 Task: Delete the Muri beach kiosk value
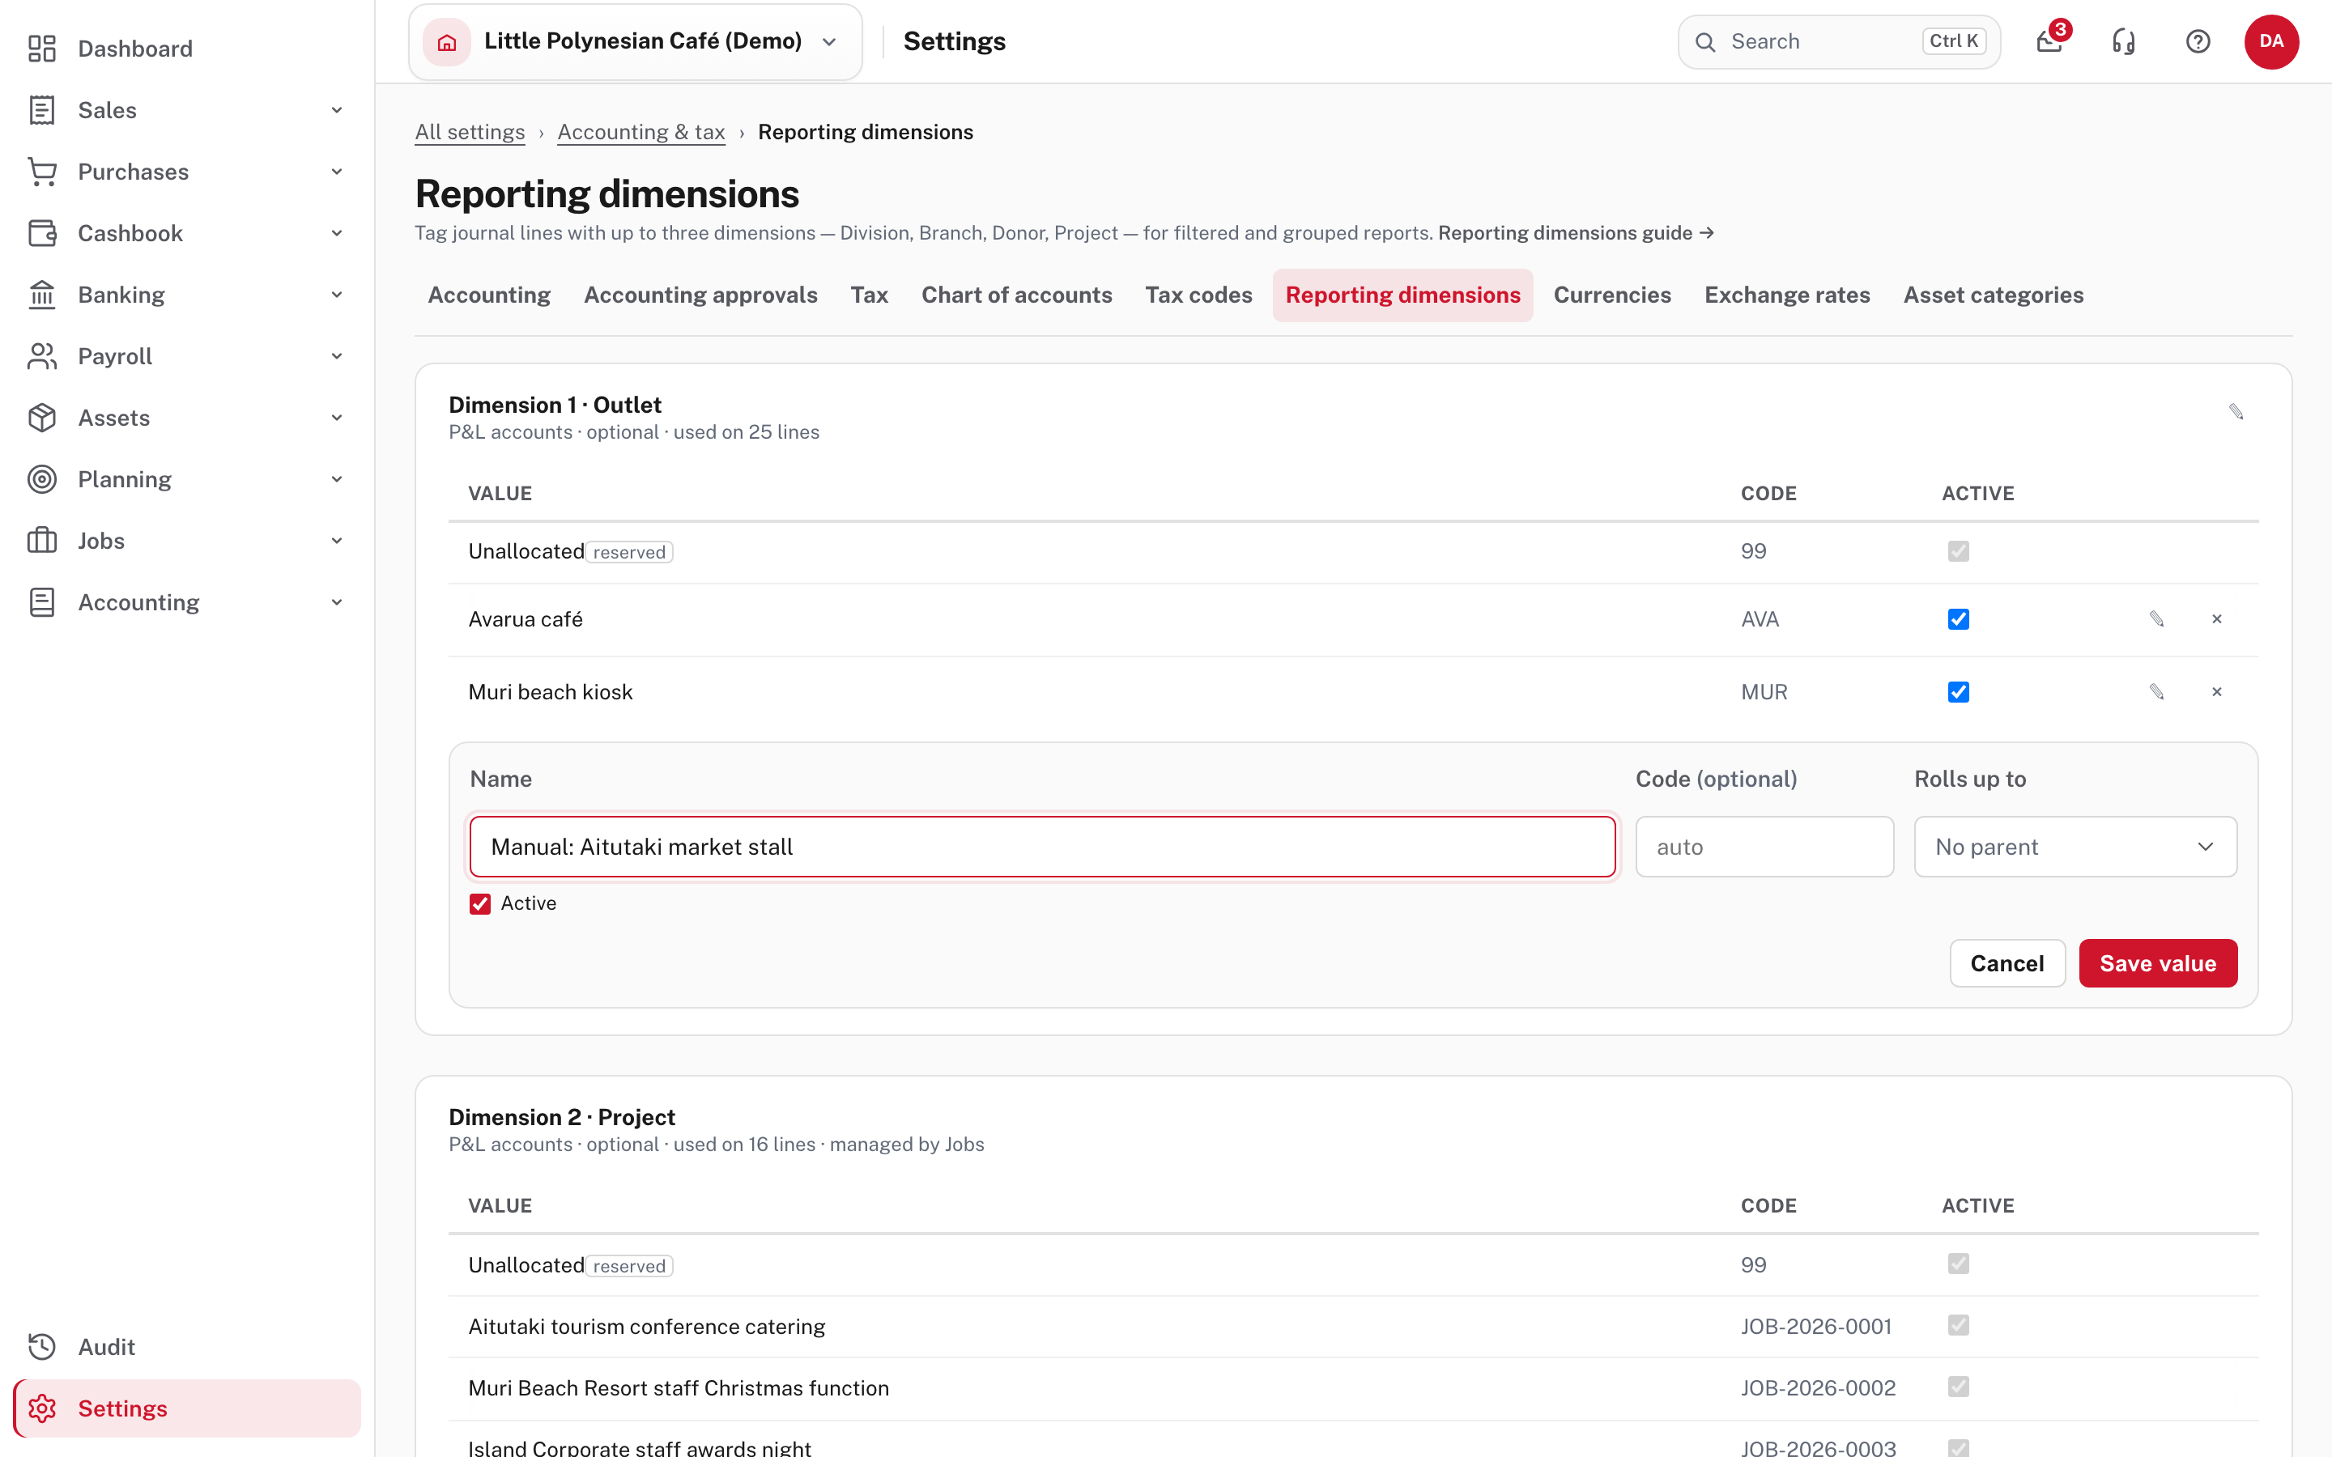pyautogui.click(x=2216, y=692)
